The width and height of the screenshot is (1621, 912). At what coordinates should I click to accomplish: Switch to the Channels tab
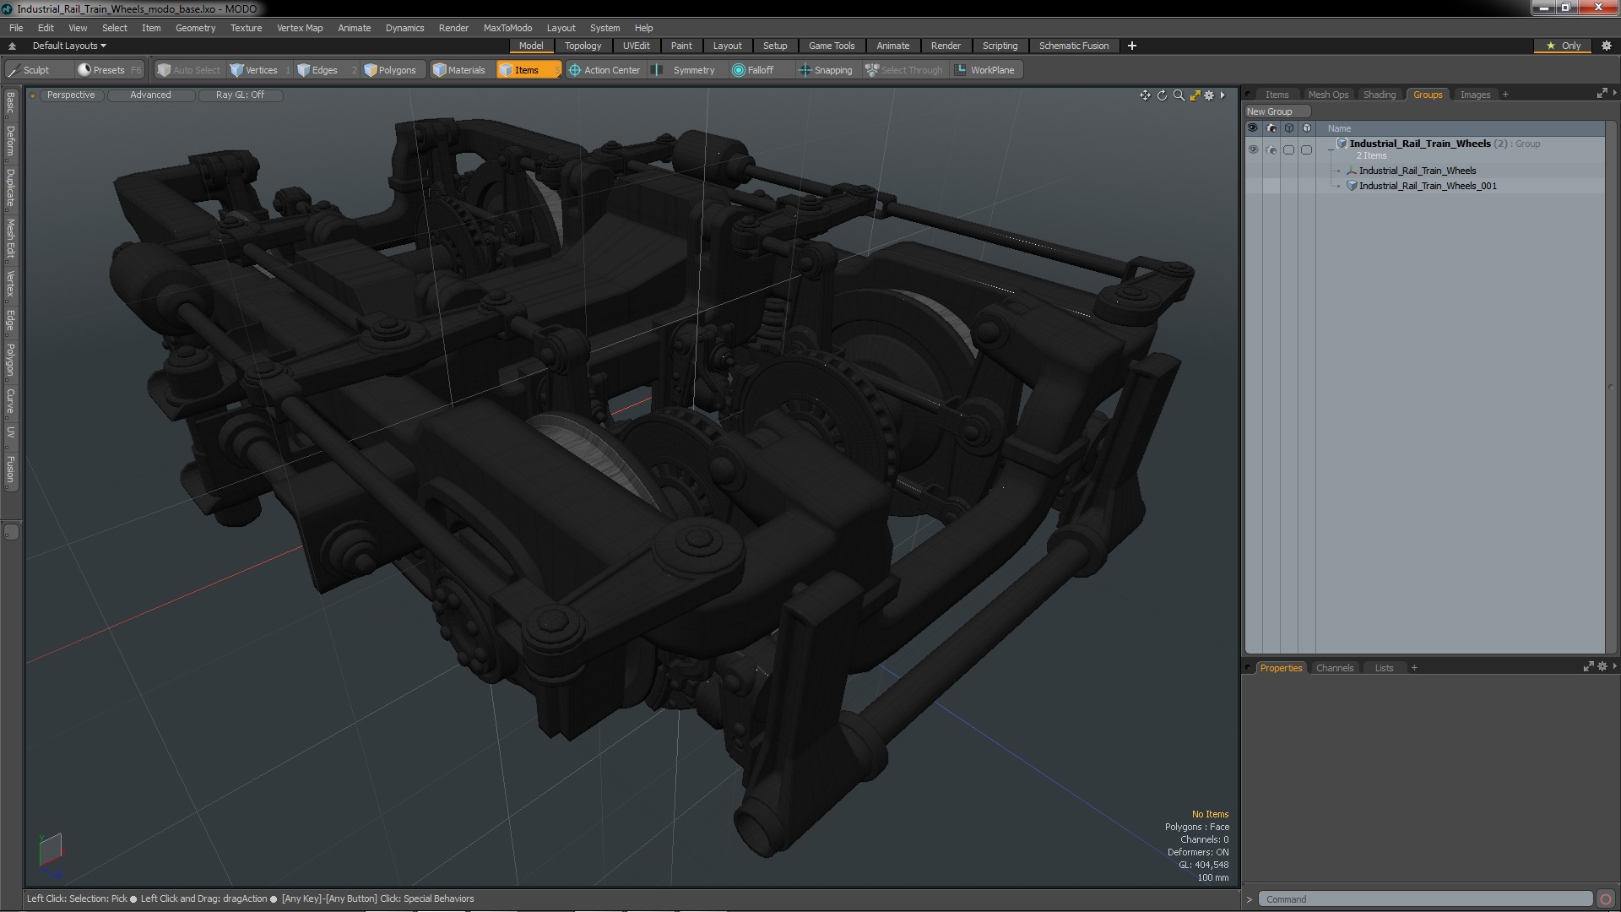pos(1334,668)
